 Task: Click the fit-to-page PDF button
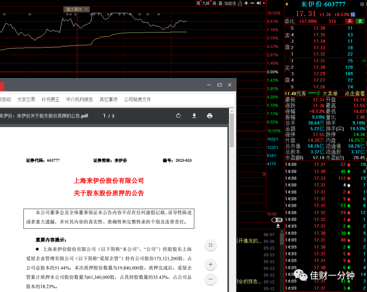pyautogui.click(x=210, y=245)
